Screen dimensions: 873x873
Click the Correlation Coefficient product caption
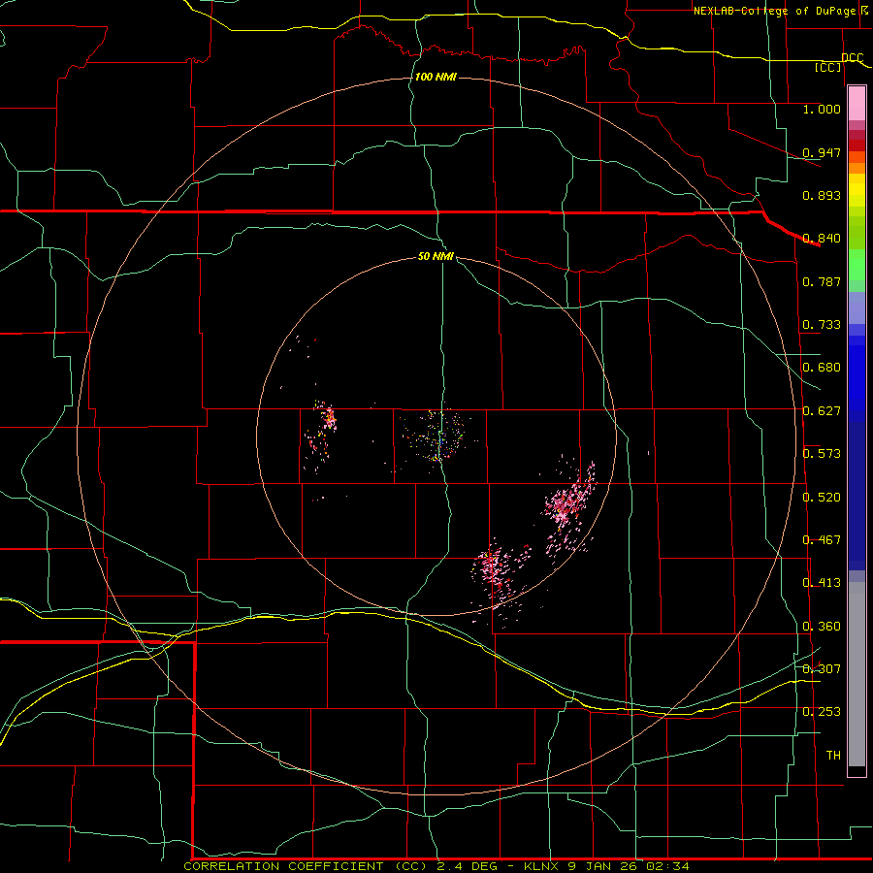click(436, 866)
